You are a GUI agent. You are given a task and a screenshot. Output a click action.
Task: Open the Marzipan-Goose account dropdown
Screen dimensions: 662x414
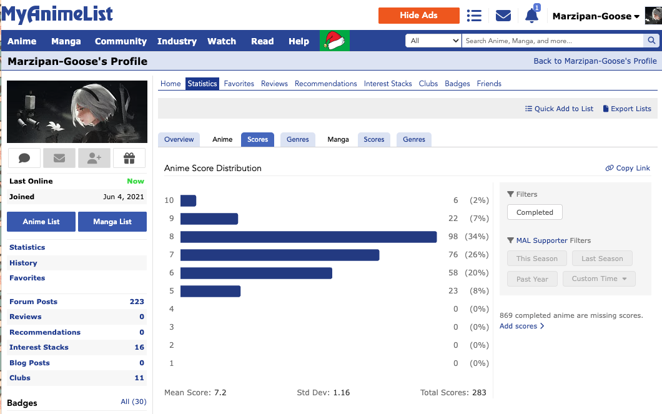596,16
